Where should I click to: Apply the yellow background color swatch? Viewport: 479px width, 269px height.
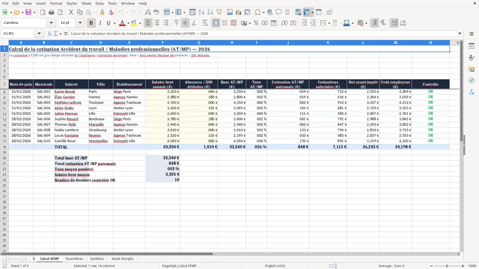[134, 23]
